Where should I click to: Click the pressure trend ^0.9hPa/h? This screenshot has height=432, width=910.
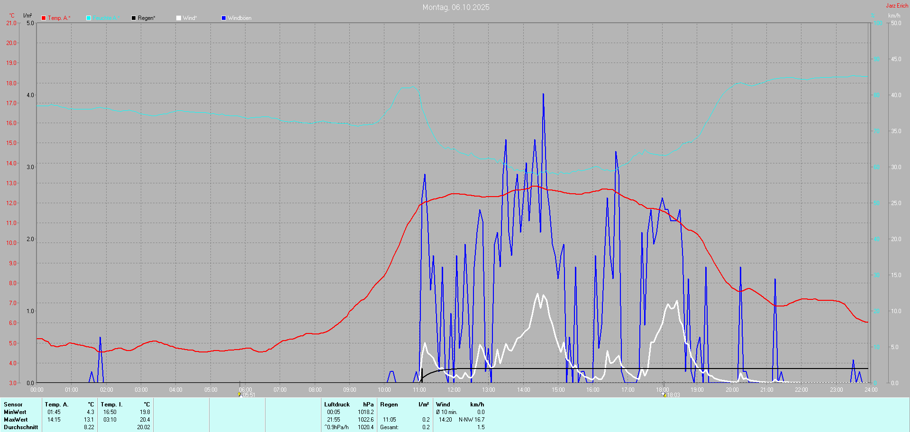pyautogui.click(x=337, y=427)
